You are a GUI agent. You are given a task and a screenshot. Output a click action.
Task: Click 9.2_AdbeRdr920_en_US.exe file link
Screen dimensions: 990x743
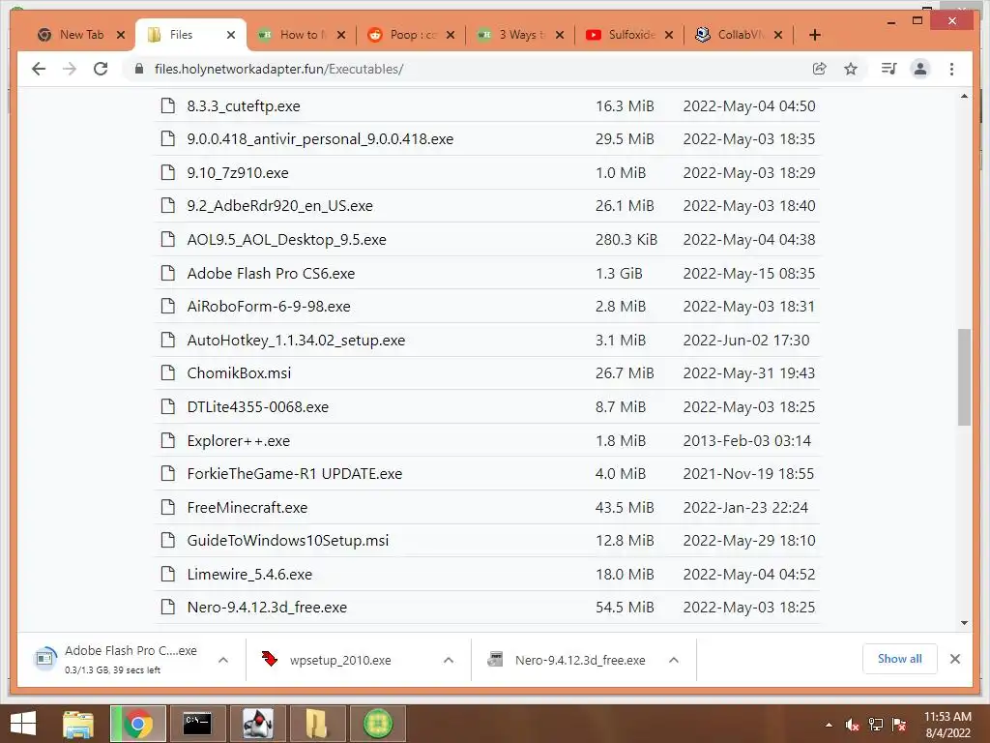pos(279,206)
